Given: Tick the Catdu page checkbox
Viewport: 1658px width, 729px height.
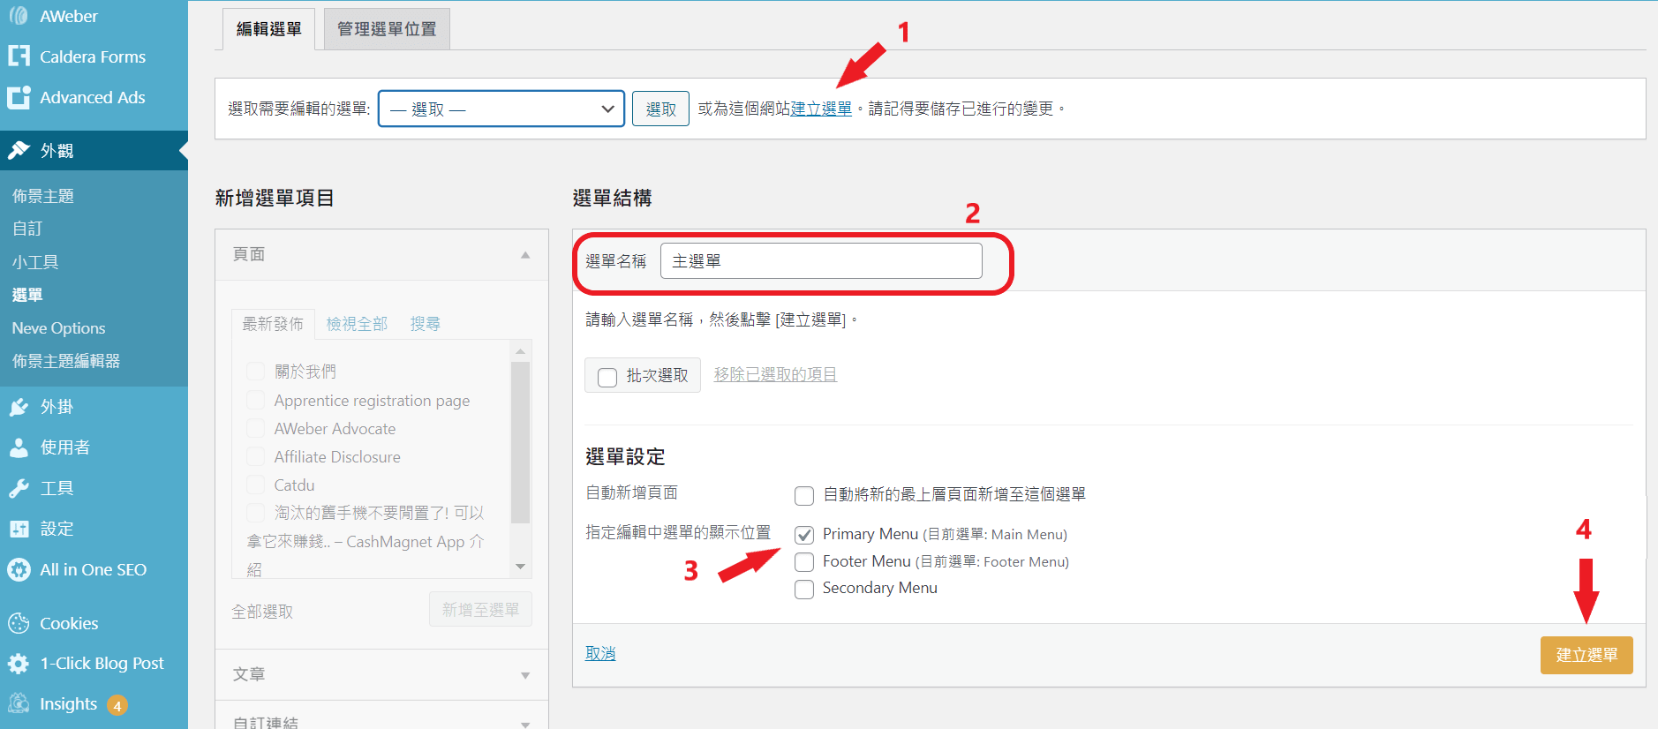Looking at the screenshot, I should coord(255,485).
